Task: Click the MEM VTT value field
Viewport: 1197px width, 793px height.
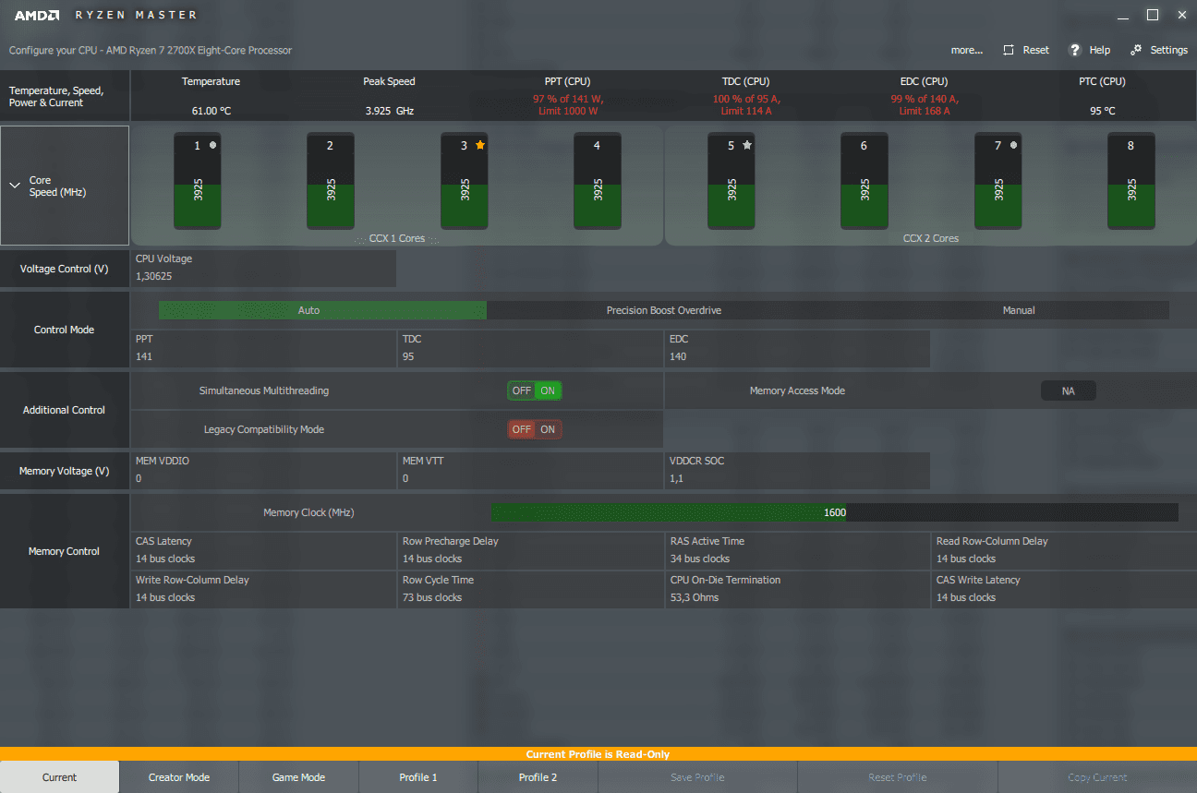Action: tap(530, 470)
